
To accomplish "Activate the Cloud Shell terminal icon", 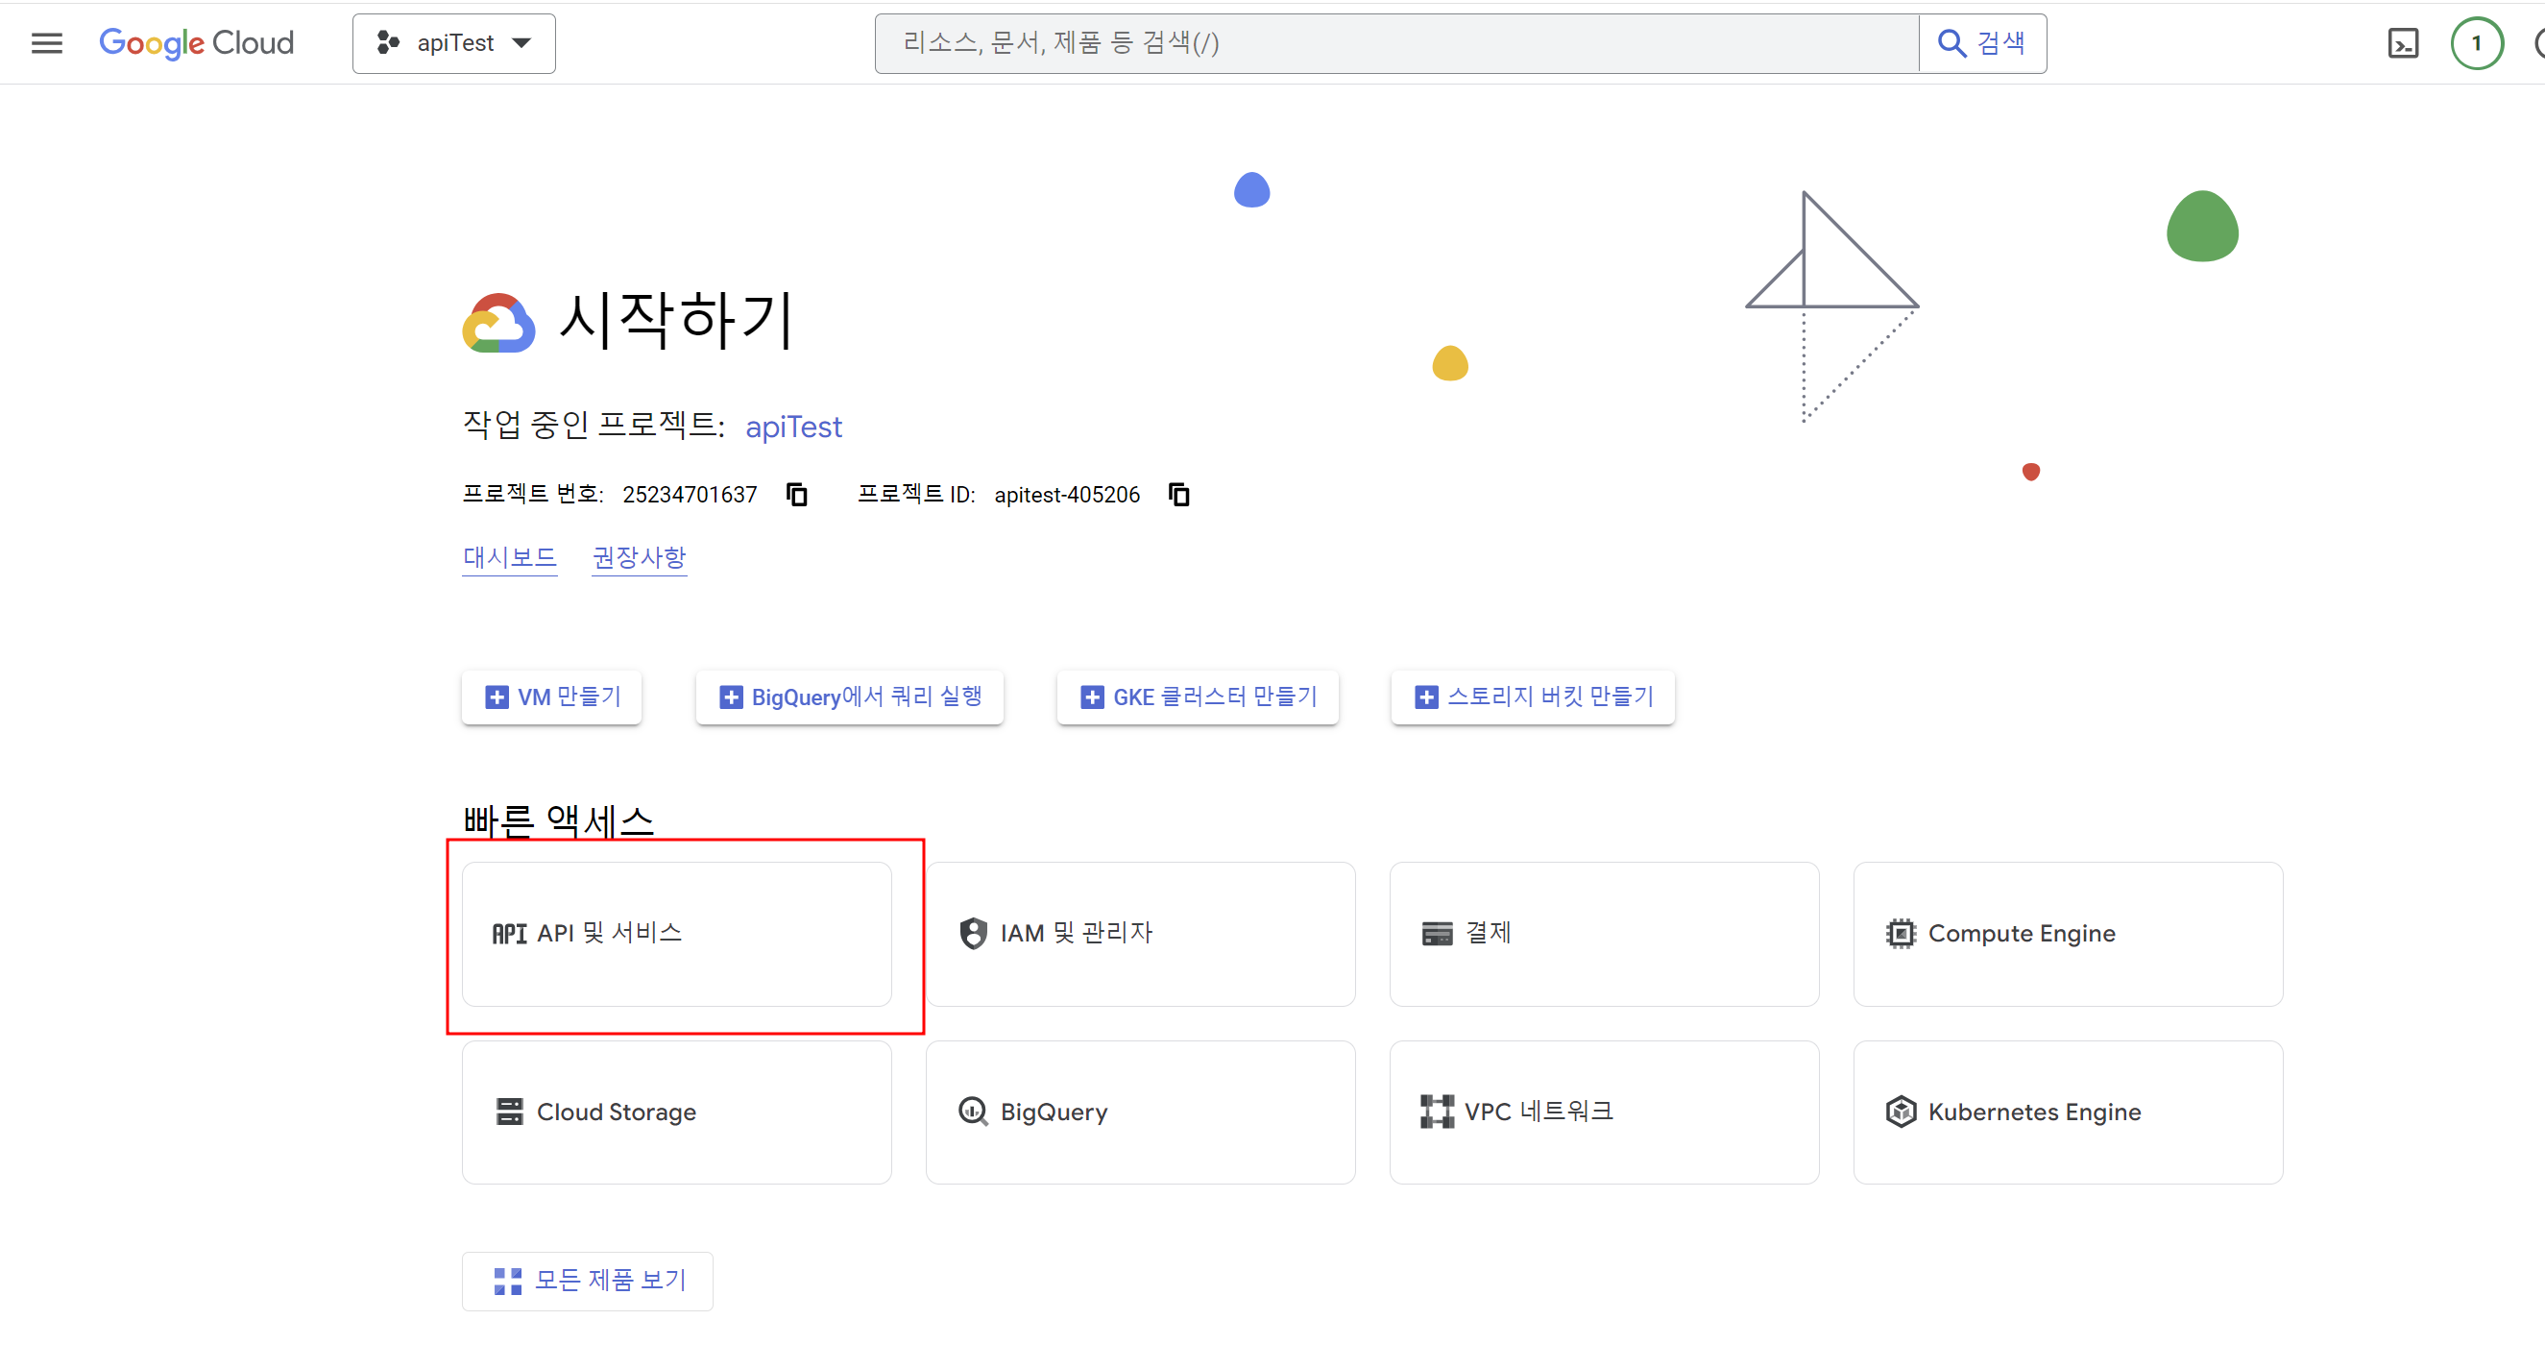I will pos(2402,43).
